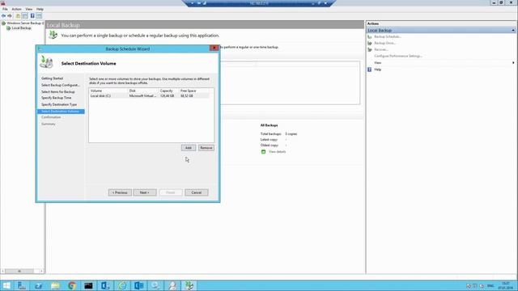The height and width of the screenshot is (291, 518).
Task: Click the Disk column header
Action: point(143,91)
